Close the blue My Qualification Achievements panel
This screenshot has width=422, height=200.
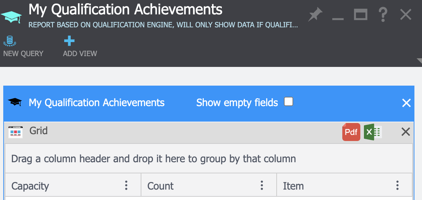coord(406,103)
